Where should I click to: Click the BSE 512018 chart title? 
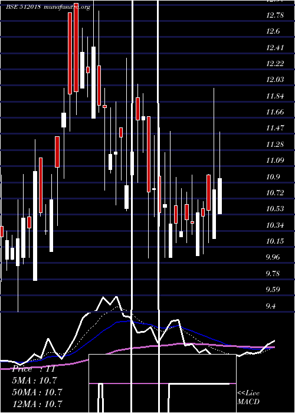(23, 7)
